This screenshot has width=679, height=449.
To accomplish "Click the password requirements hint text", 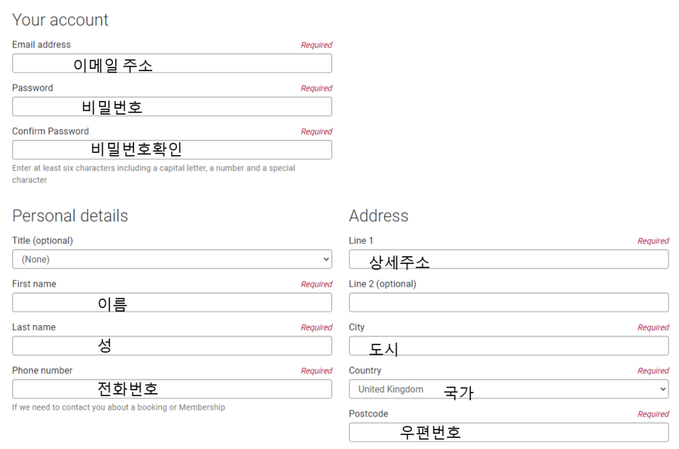I will click(x=154, y=173).
